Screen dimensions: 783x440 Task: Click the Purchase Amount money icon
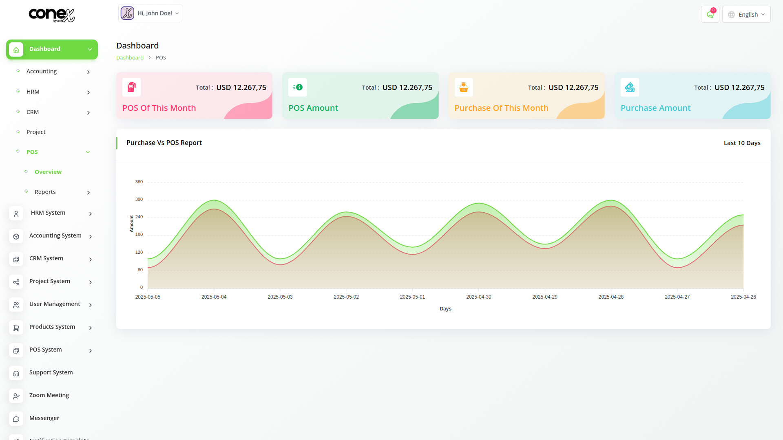pos(630,87)
